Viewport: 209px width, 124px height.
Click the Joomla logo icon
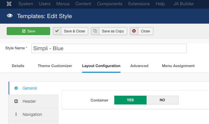click(x=9, y=4)
